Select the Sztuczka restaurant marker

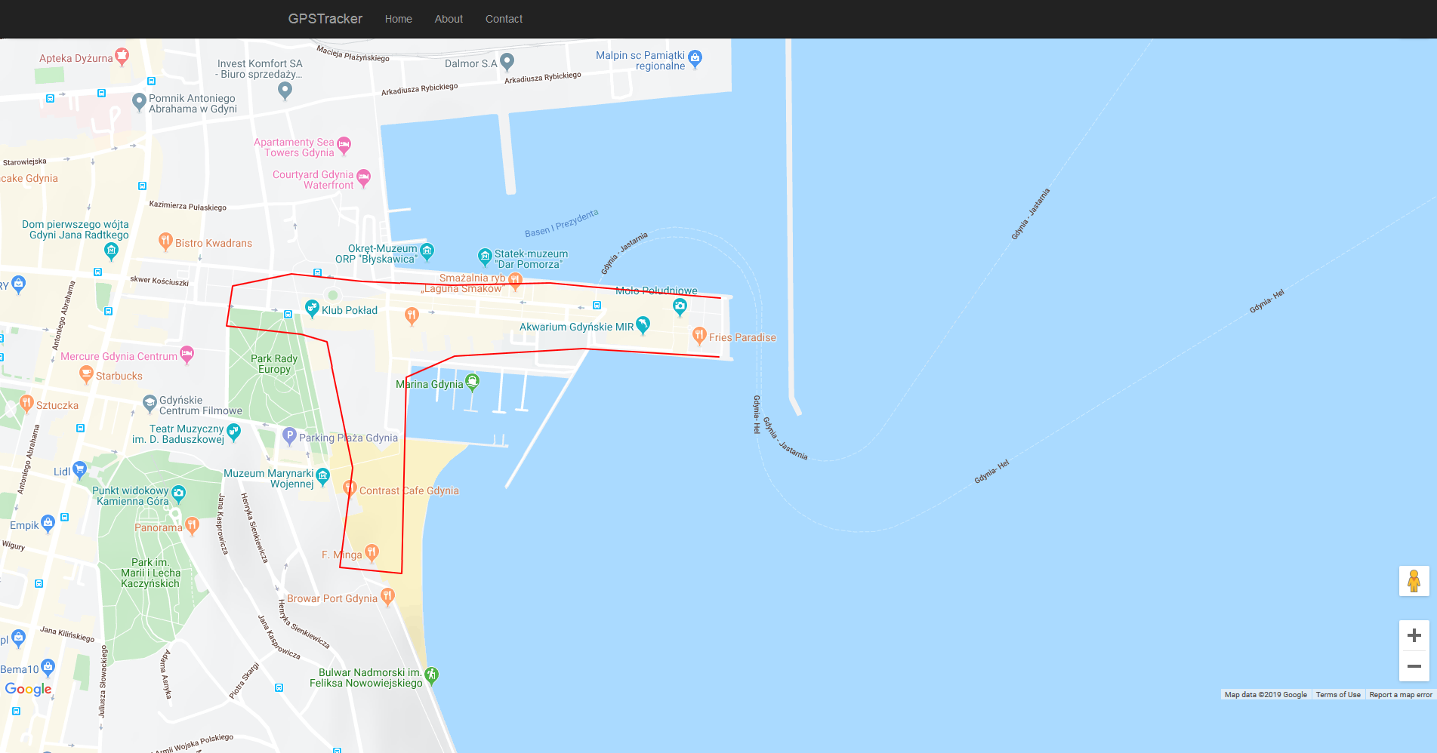tap(26, 404)
